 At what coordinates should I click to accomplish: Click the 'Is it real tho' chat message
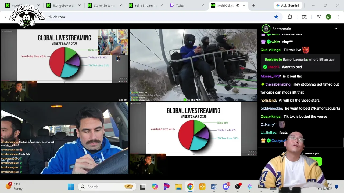292,76
